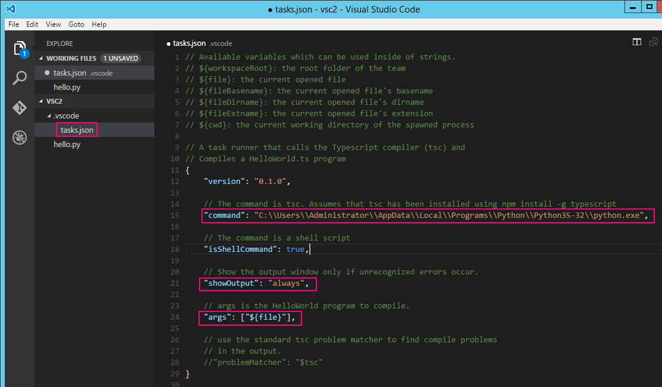Click line number 24 in the gutter
The height and width of the screenshot is (387, 662).
click(x=175, y=317)
